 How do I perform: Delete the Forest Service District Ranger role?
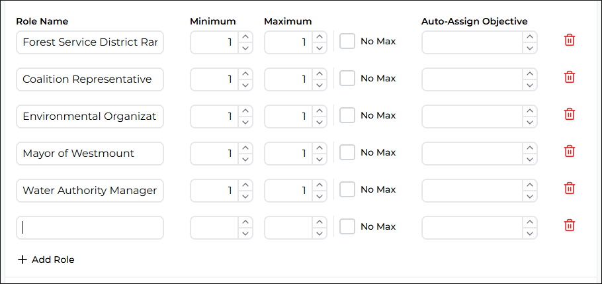coord(569,40)
